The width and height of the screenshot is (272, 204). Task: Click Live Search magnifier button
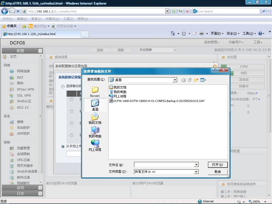pyautogui.click(x=264, y=11)
